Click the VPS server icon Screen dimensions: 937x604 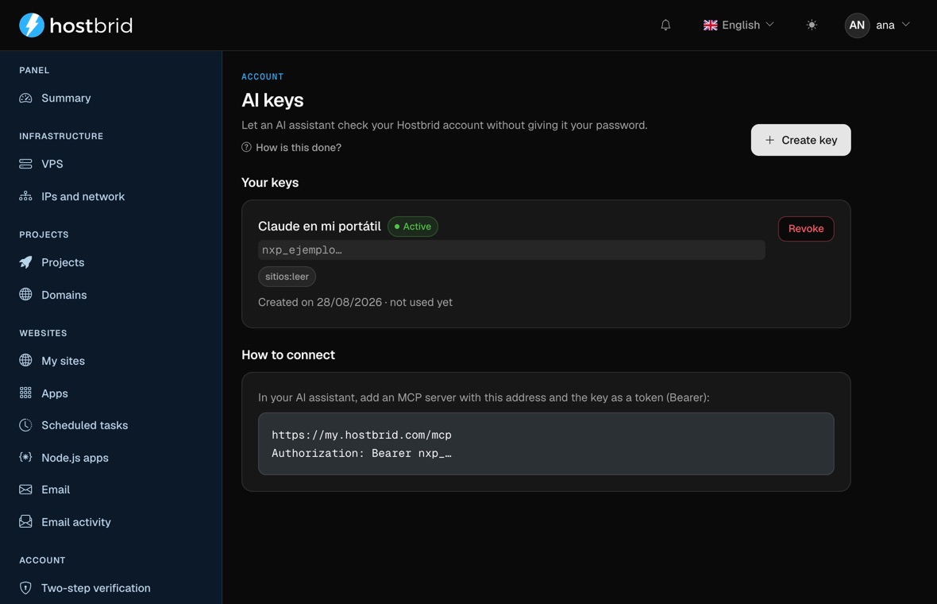[x=25, y=164]
